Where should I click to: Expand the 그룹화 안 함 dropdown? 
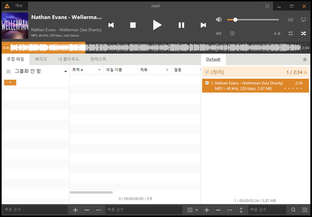tap(65, 72)
